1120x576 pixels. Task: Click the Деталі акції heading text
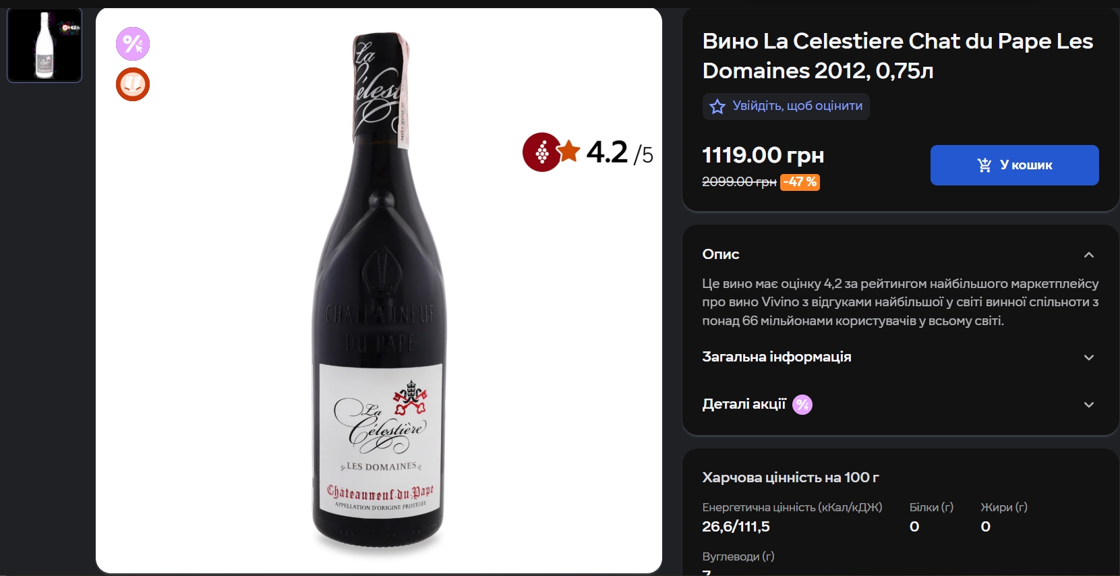coord(744,404)
